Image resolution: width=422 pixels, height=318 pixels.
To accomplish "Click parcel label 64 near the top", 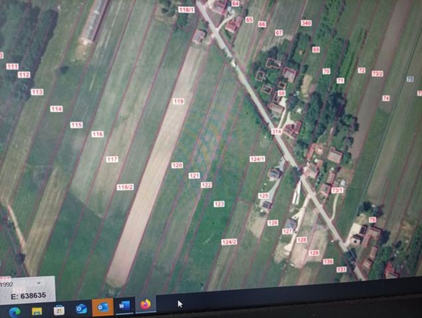I will pyautogui.click(x=235, y=3).
